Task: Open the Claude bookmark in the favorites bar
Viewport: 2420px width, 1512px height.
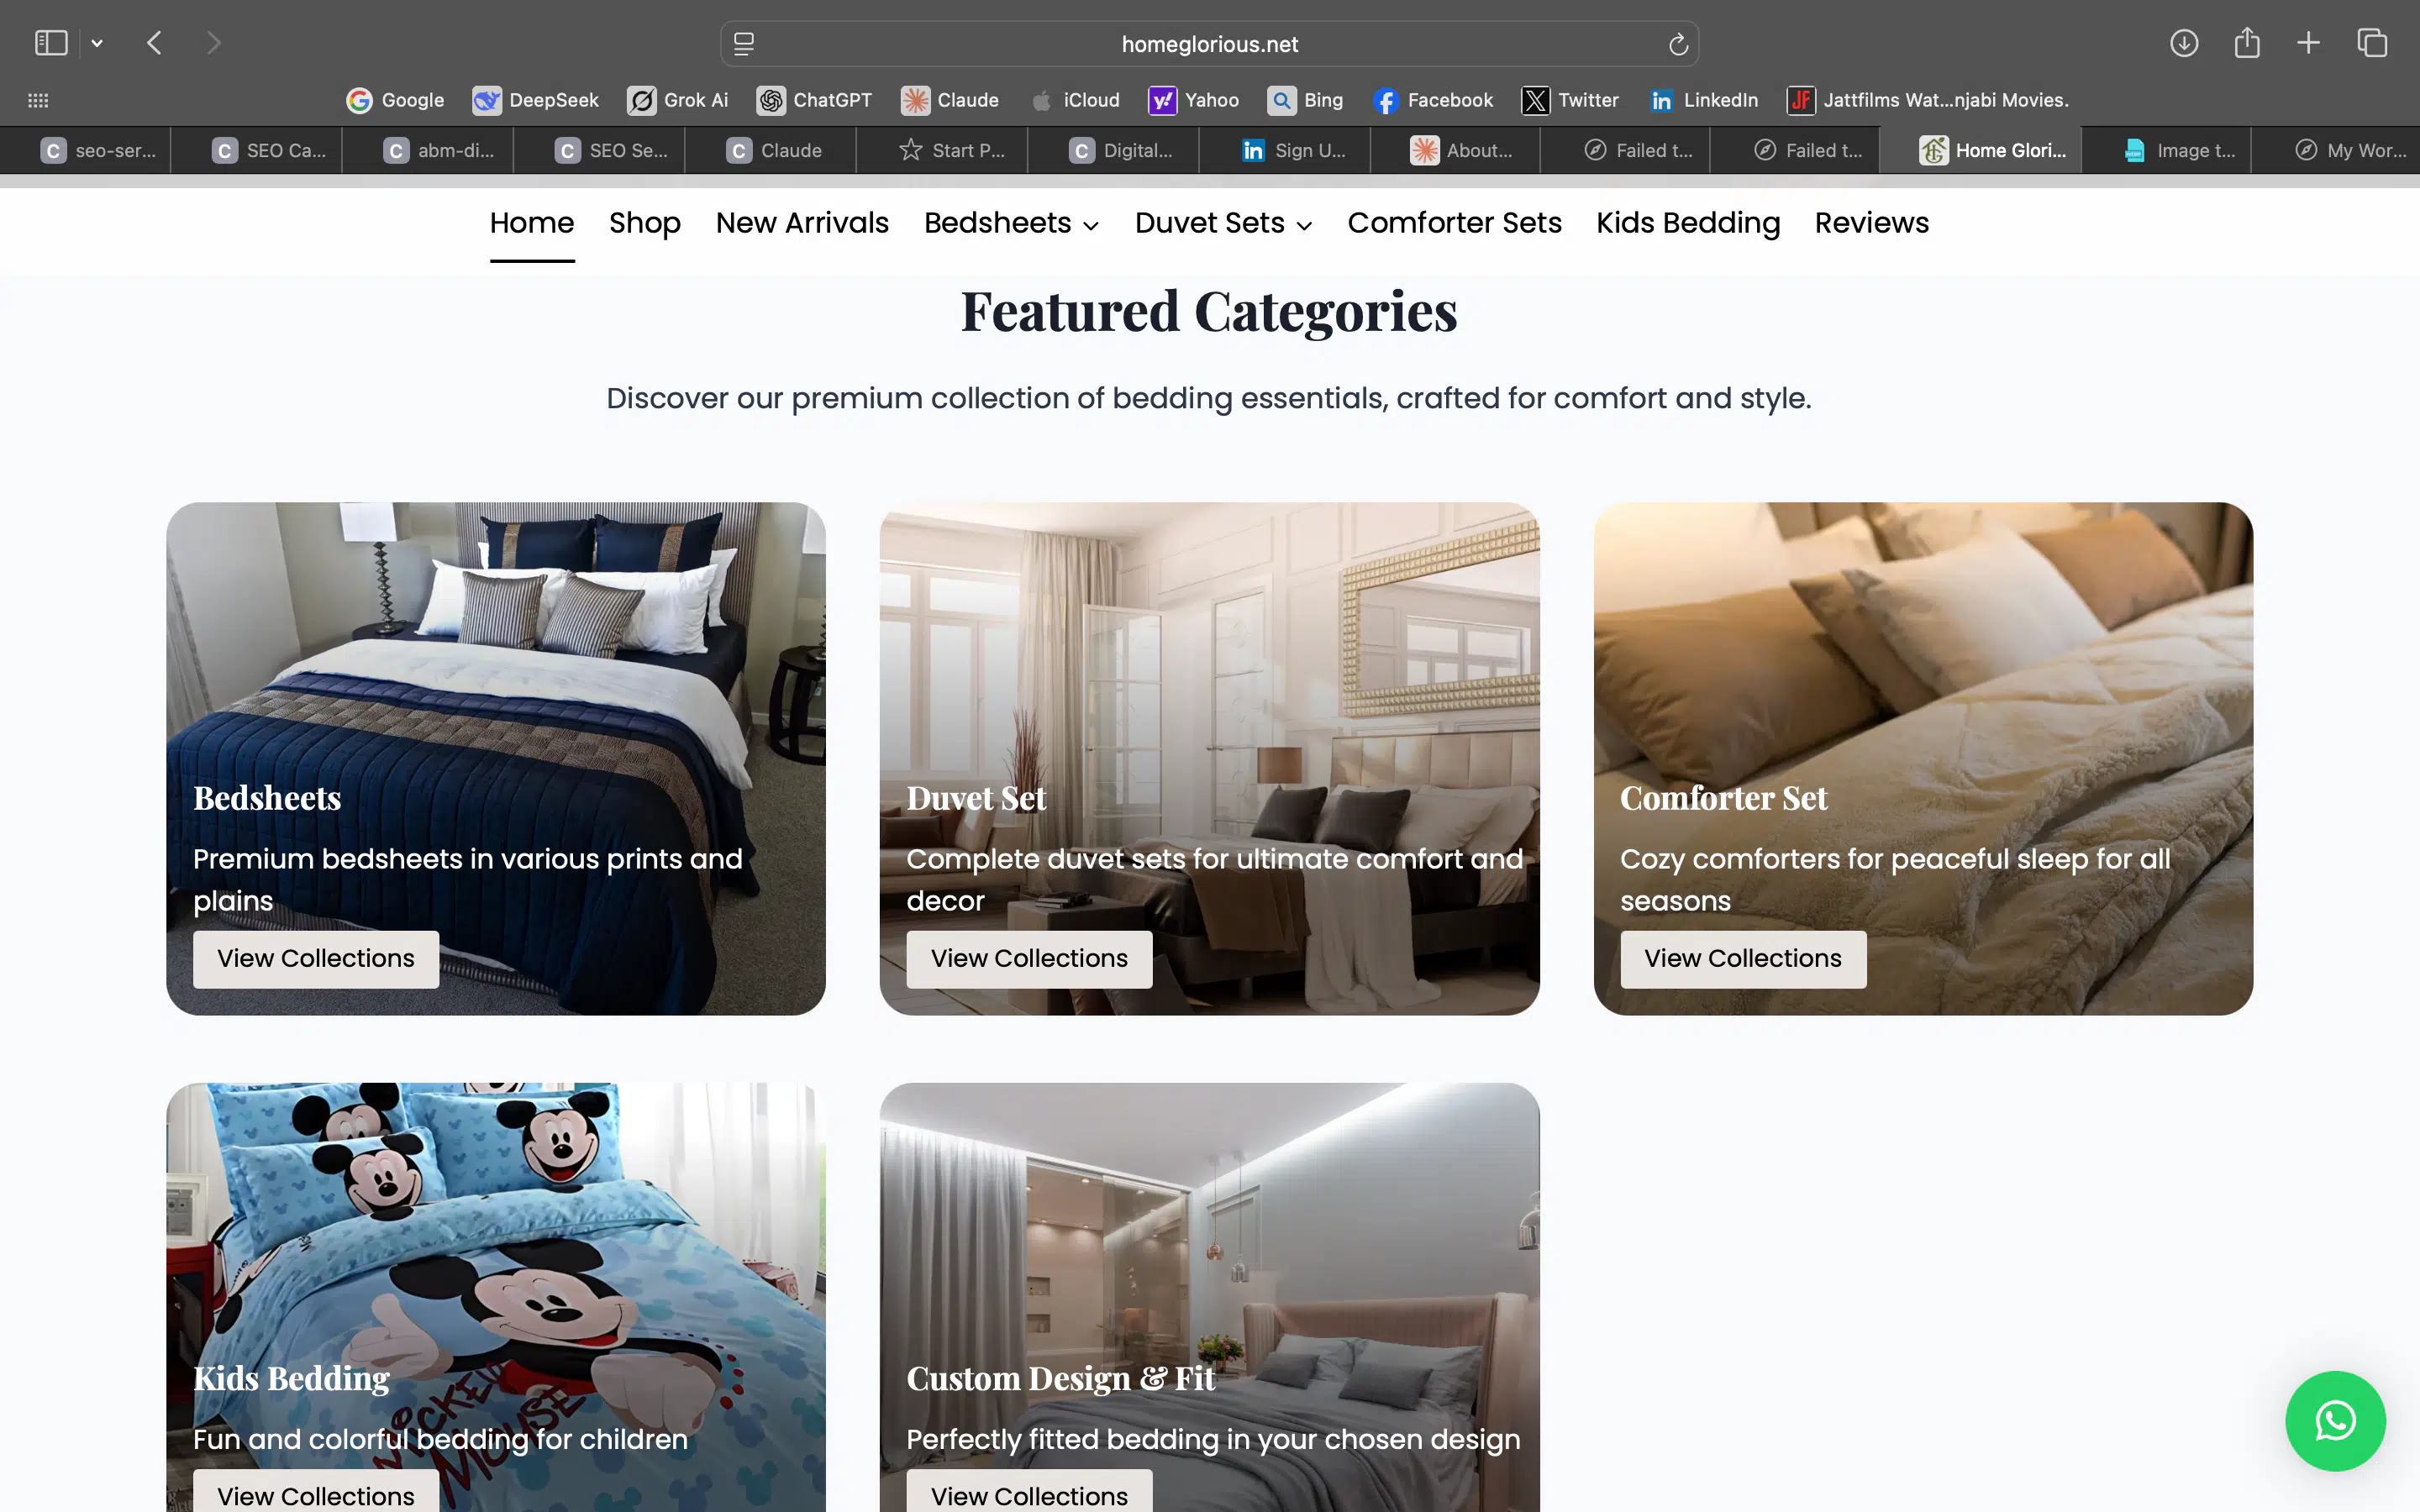Action: [950, 100]
